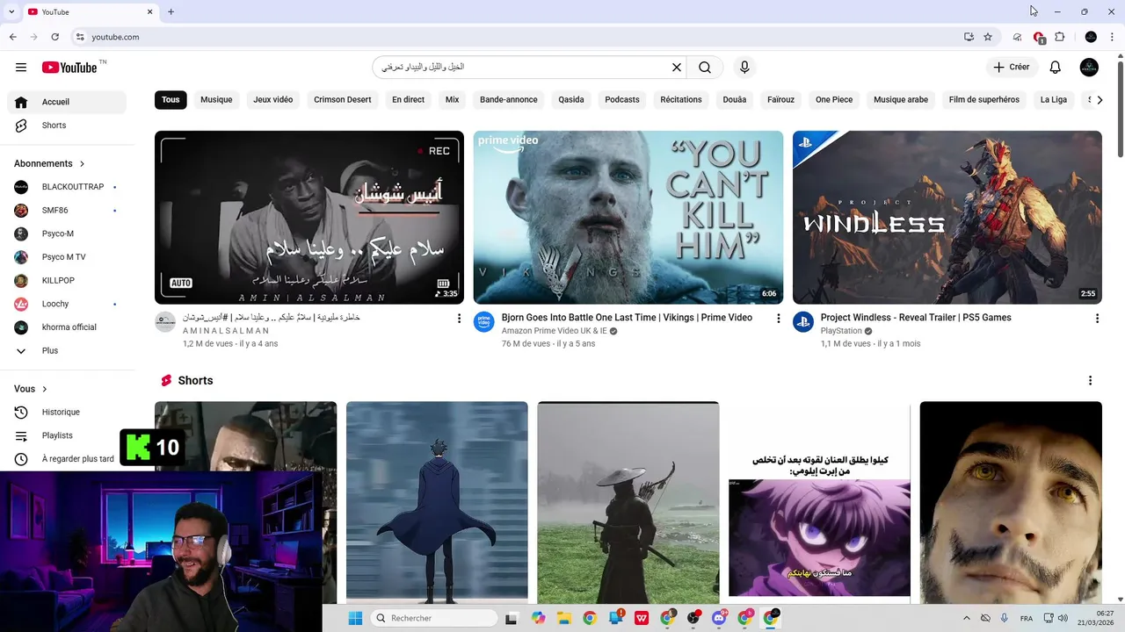Select the Crimson Desert filter chip
Screen dimensions: 1125x632
(x=343, y=100)
